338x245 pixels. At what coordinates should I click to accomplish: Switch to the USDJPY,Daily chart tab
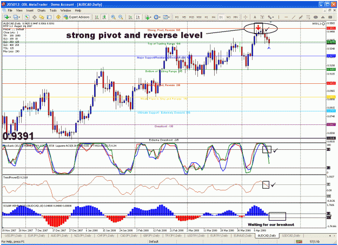coord(14,235)
